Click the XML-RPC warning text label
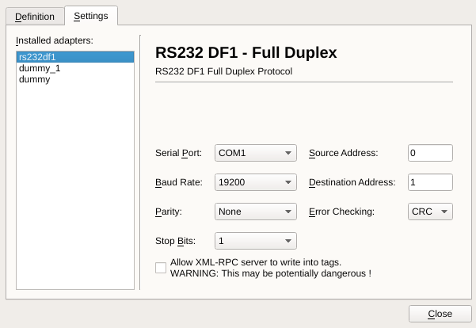Image resolution: width=476 pixels, height=328 pixels. coord(270,268)
